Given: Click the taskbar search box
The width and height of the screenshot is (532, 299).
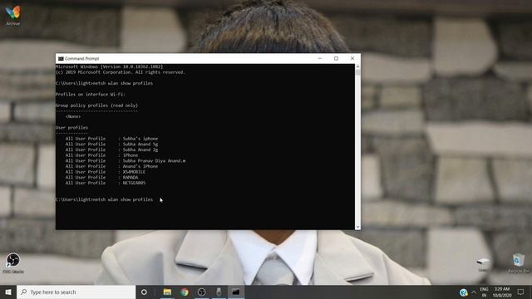Looking at the screenshot, I should (76, 292).
